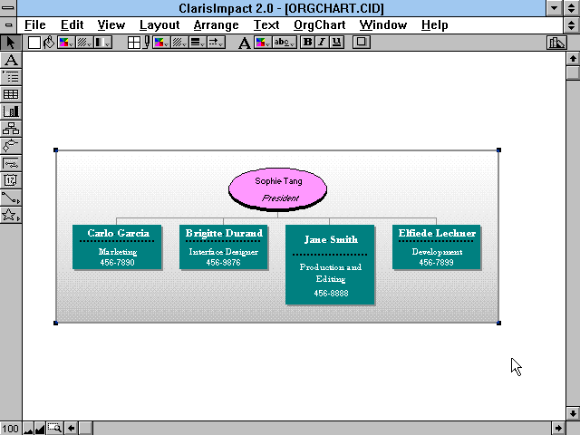Open the fill gradient dropdown
Viewport: 580px width, 435px height.
(102, 43)
